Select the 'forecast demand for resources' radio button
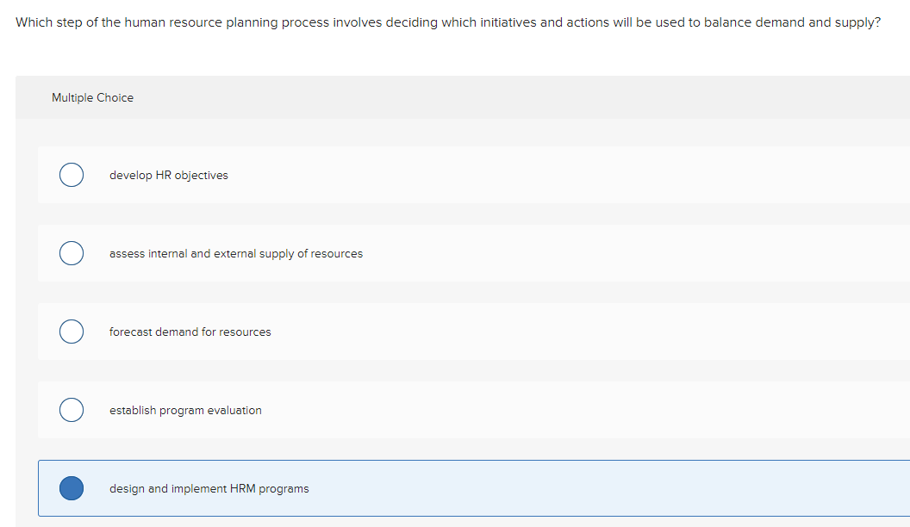Image resolution: width=910 pixels, height=527 pixels. (71, 332)
